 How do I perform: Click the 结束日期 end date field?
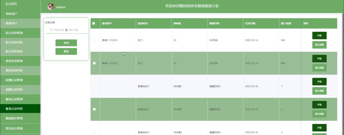73,30
